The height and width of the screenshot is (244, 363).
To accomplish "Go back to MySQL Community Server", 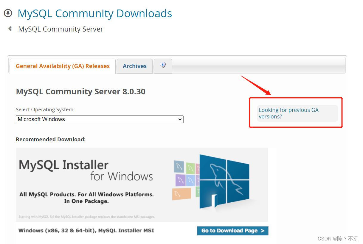I will [x=61, y=29].
